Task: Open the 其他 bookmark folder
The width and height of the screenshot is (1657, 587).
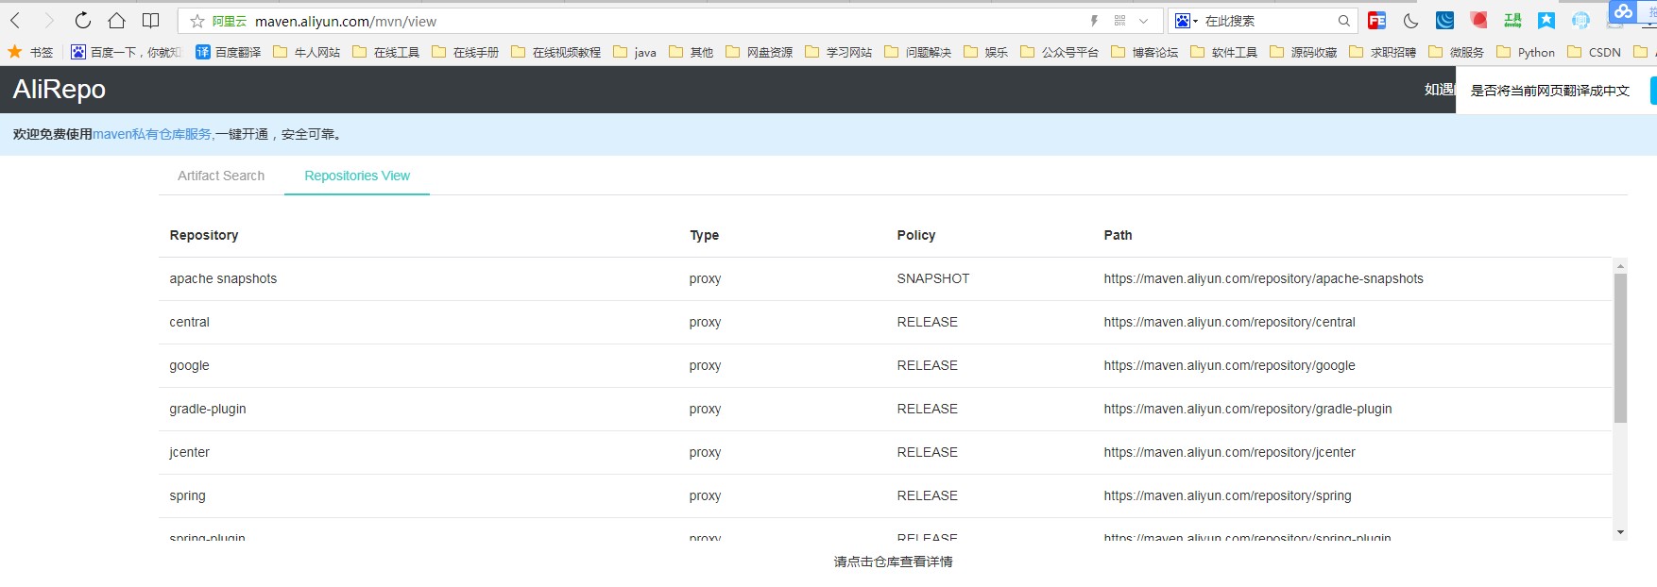Action: [x=691, y=52]
